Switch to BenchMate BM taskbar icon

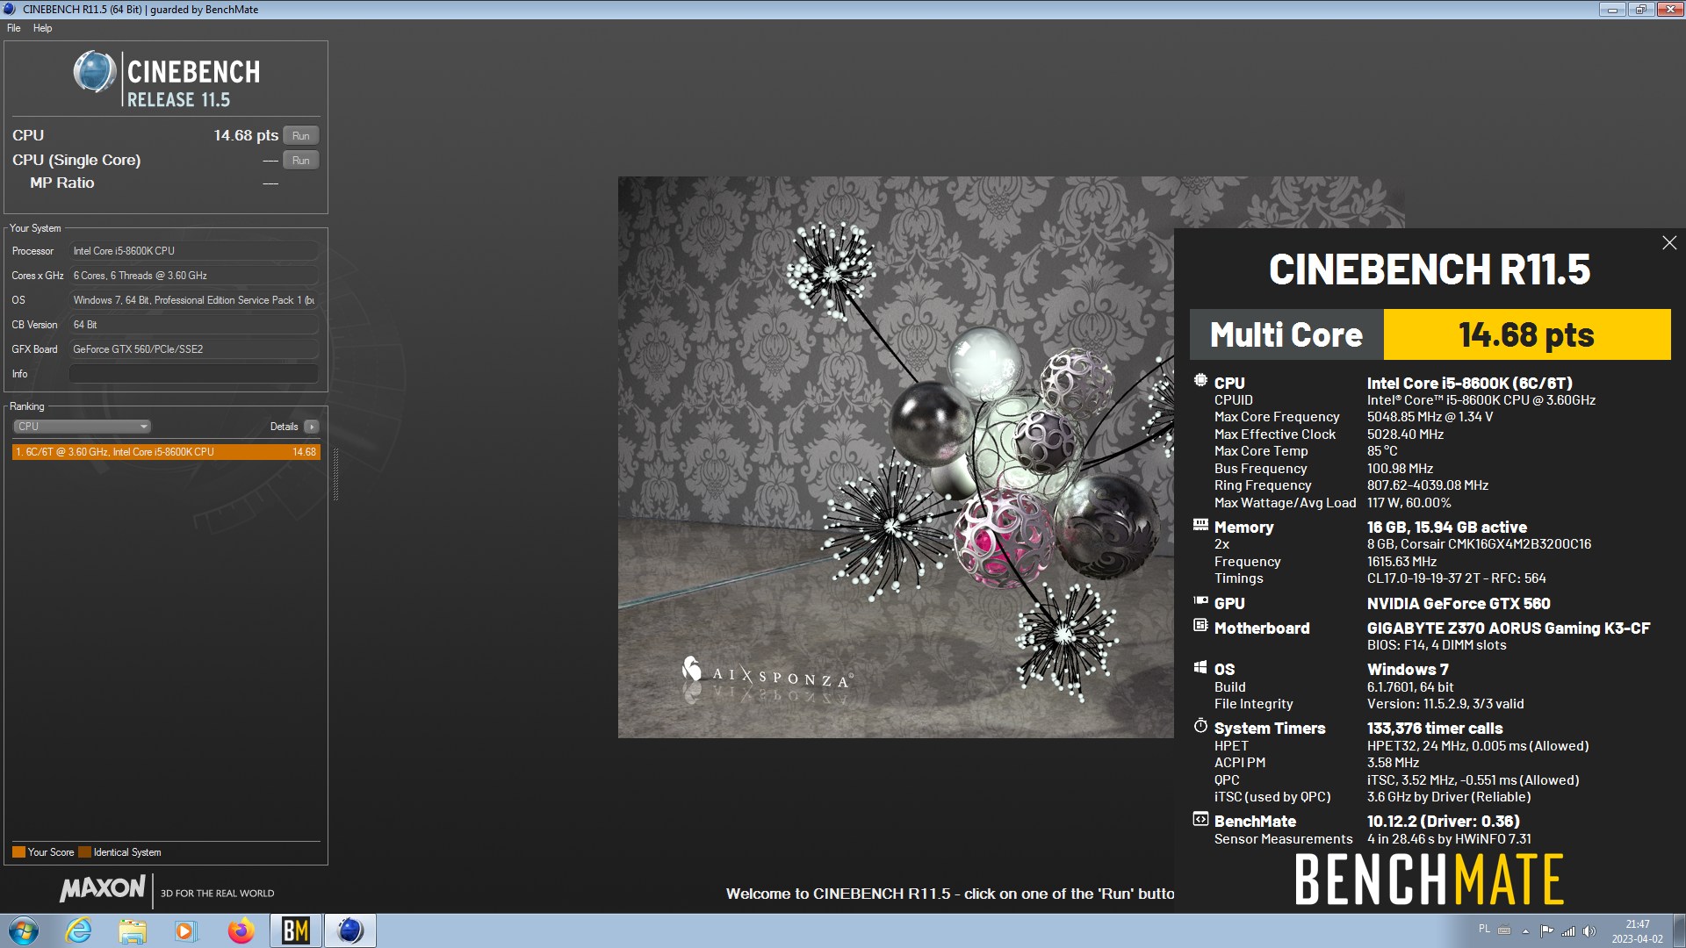pyautogui.click(x=296, y=930)
